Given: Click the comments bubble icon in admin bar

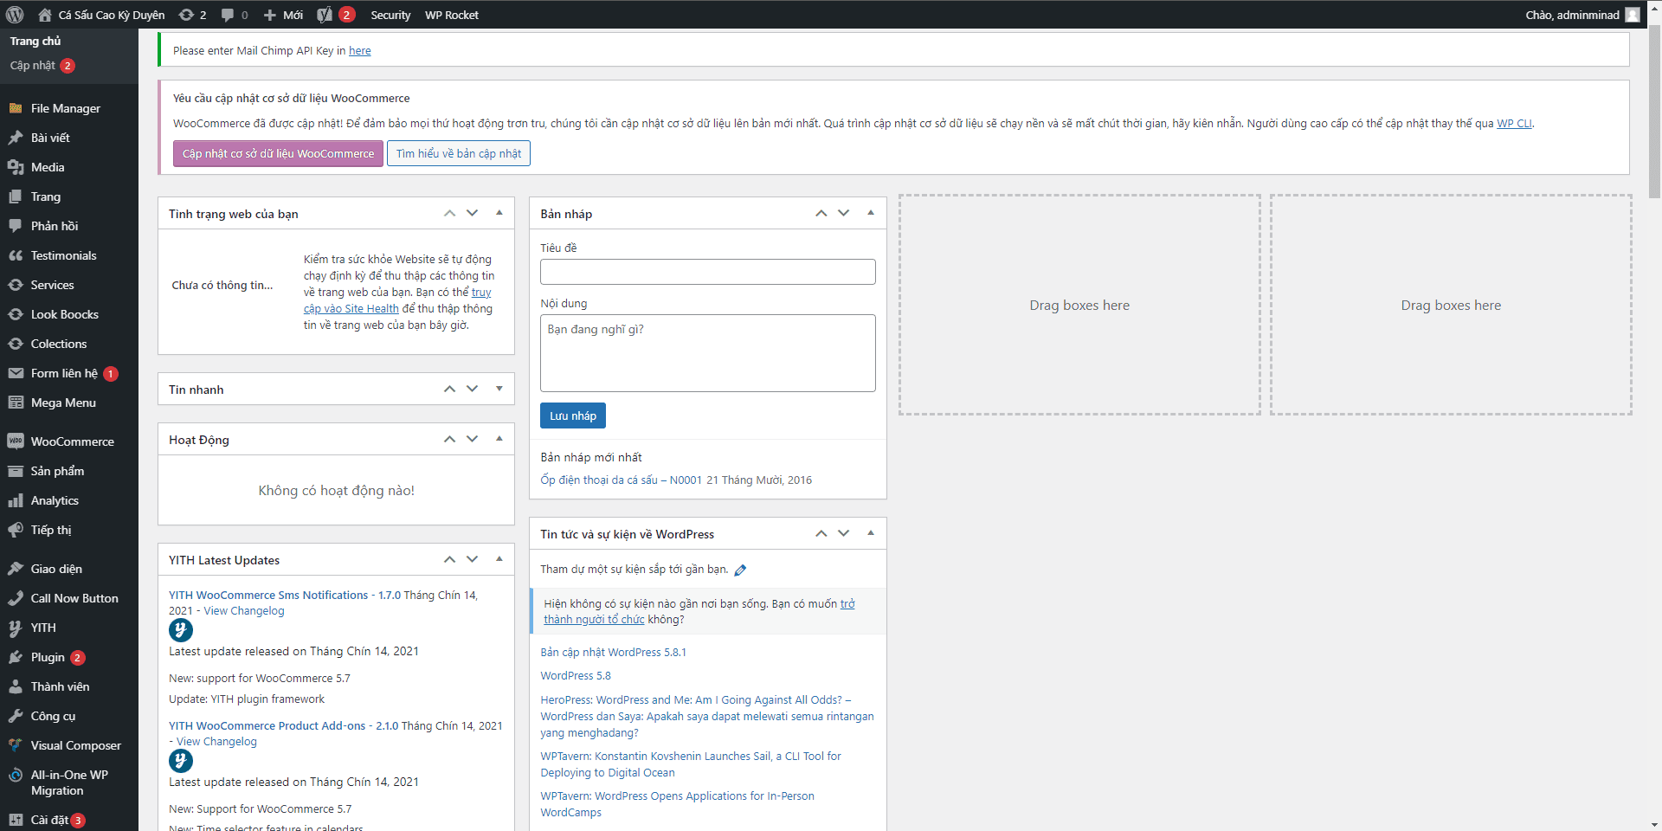Looking at the screenshot, I should point(227,15).
